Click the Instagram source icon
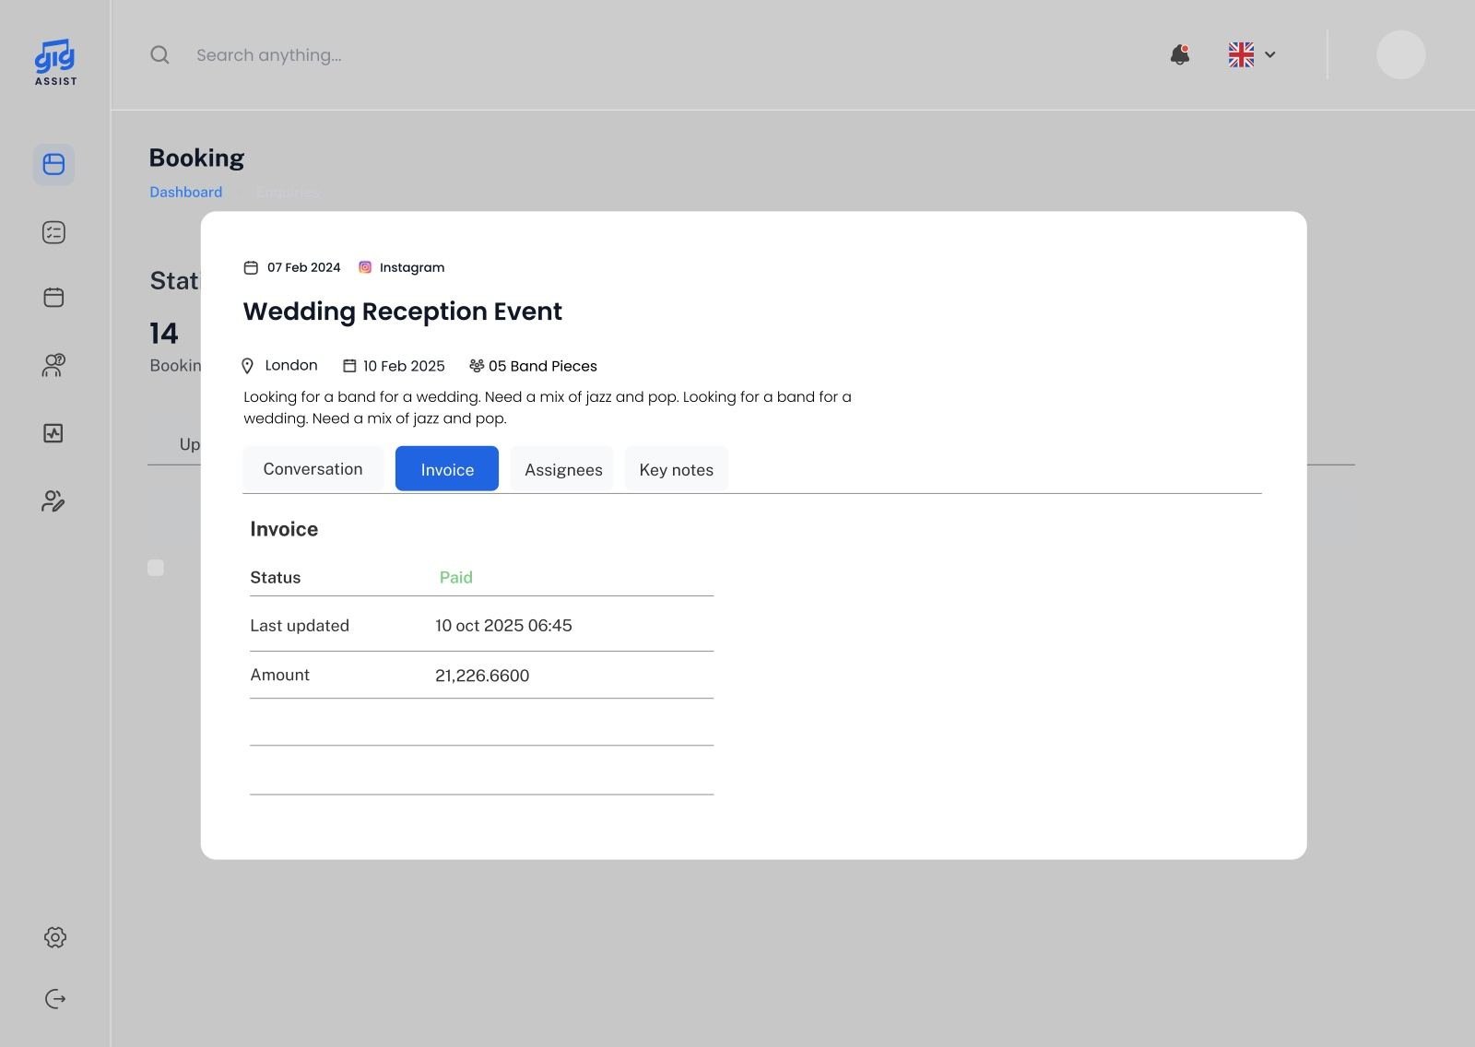1475x1047 pixels. tap(365, 267)
